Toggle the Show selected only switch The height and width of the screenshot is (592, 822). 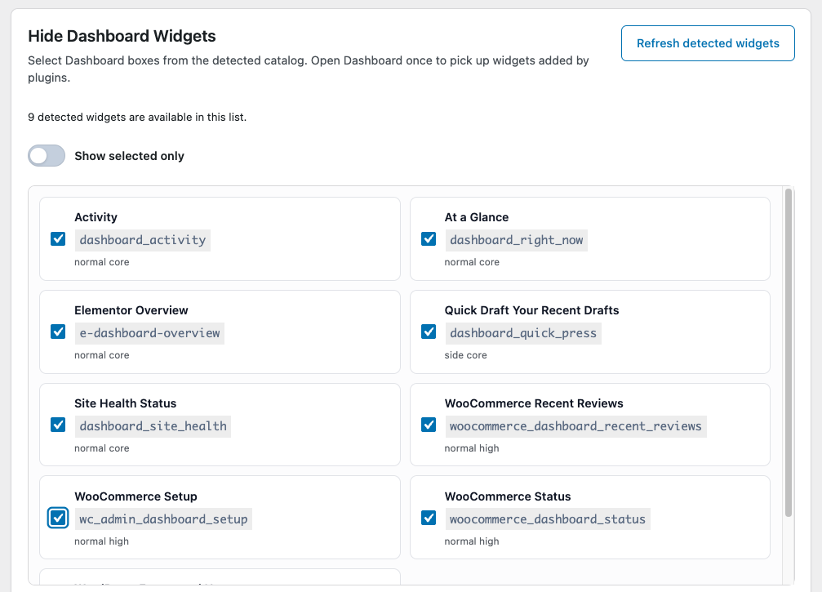[47, 156]
